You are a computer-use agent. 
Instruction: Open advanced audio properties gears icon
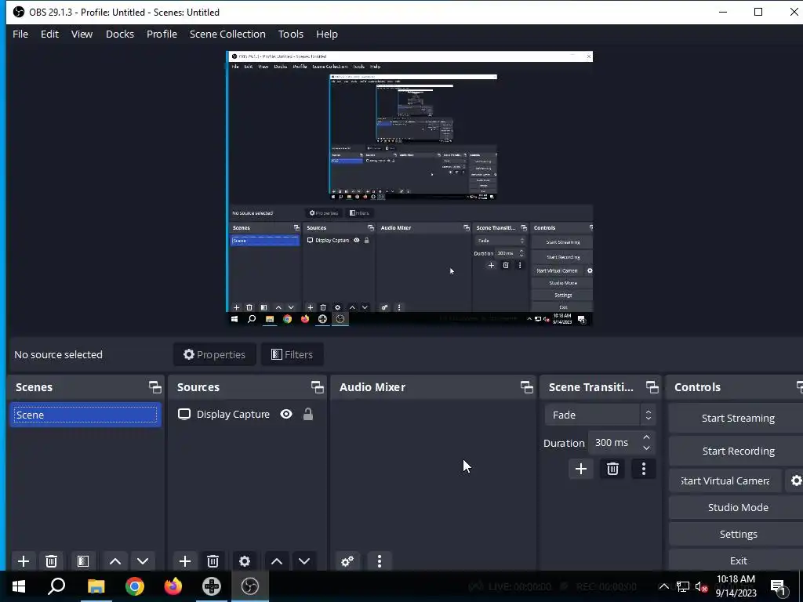click(347, 561)
